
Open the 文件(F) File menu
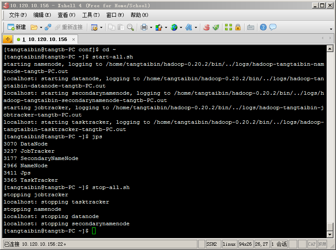pyautogui.click(x=18, y=15)
